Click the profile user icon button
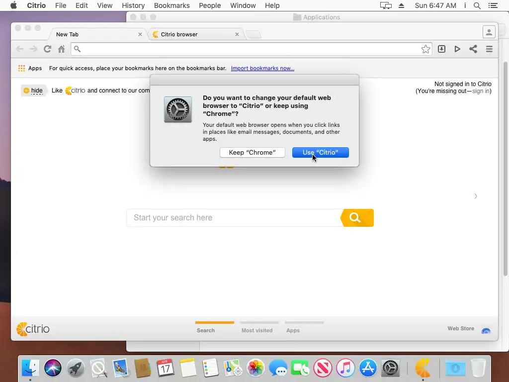The image size is (509, 382). pos(489,32)
